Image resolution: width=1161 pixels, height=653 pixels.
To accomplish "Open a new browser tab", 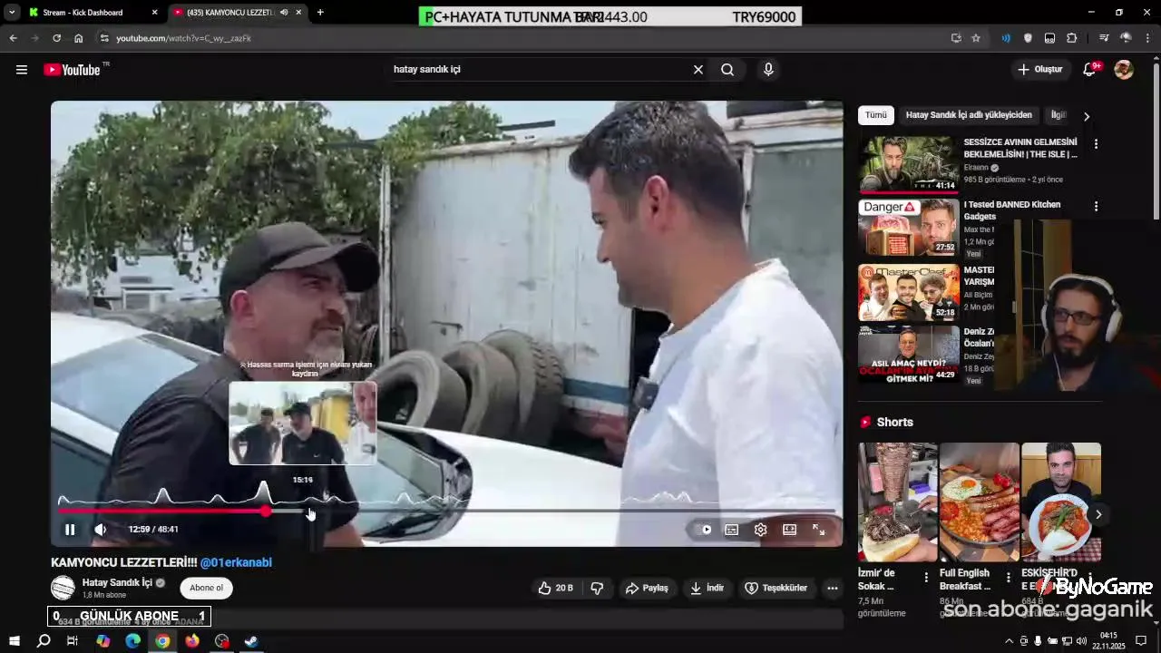I will tap(320, 13).
